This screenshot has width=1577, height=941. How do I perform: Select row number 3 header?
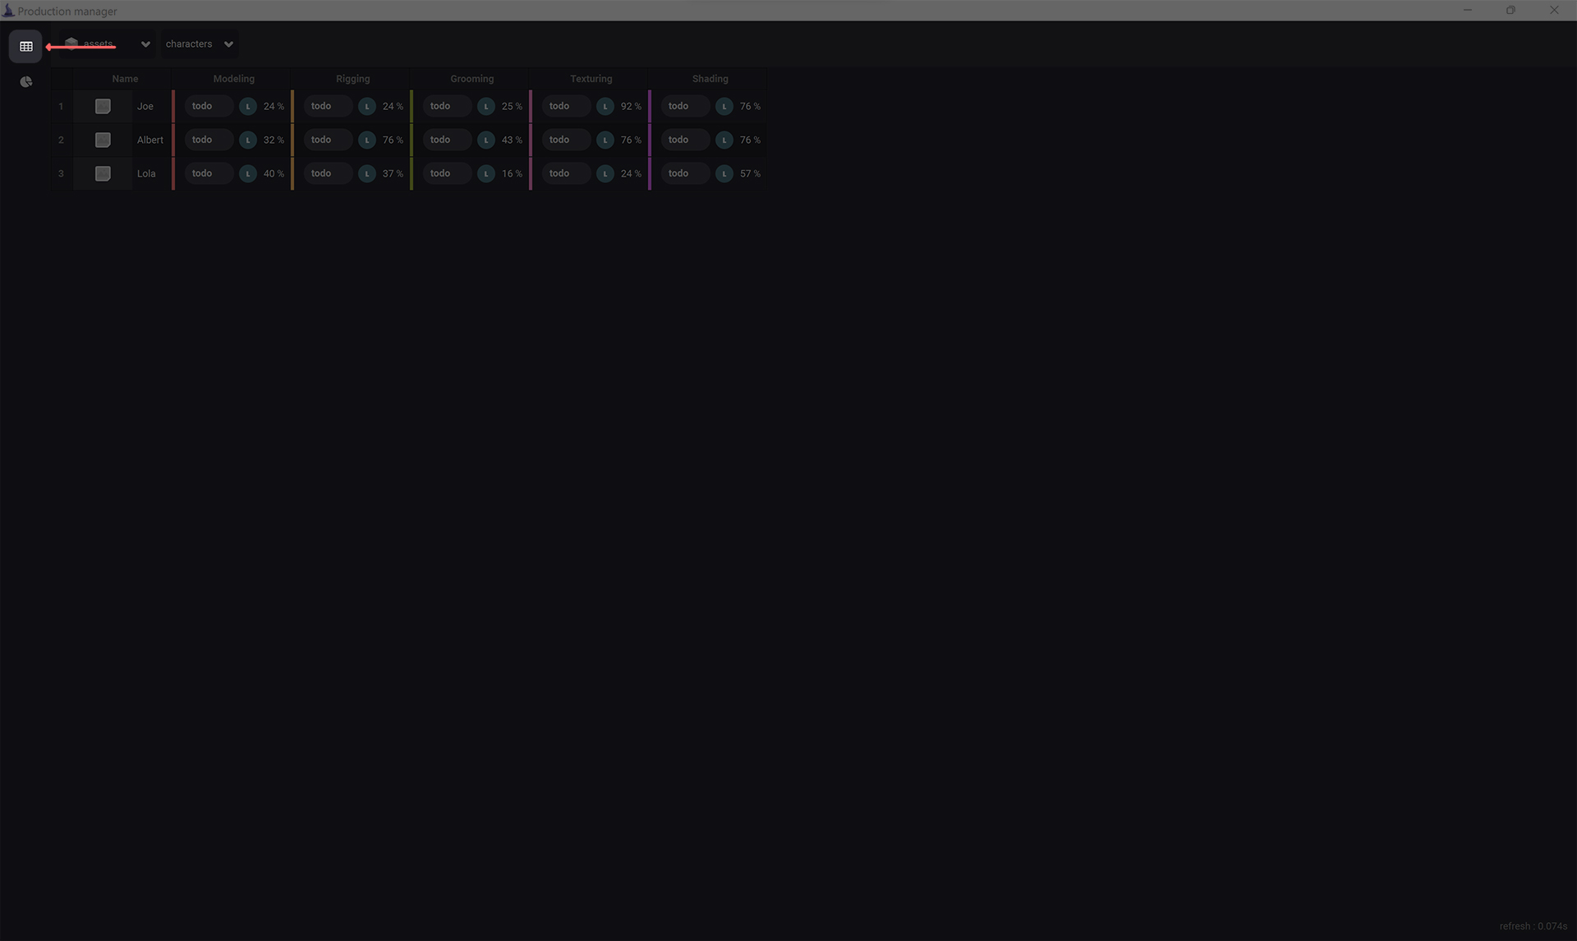point(61,173)
